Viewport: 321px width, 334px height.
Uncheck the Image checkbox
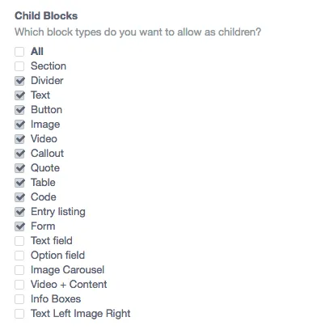(19, 125)
